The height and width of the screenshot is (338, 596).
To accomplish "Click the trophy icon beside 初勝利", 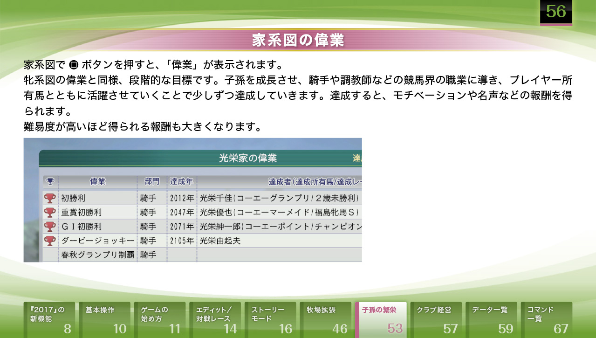I will click(50, 198).
